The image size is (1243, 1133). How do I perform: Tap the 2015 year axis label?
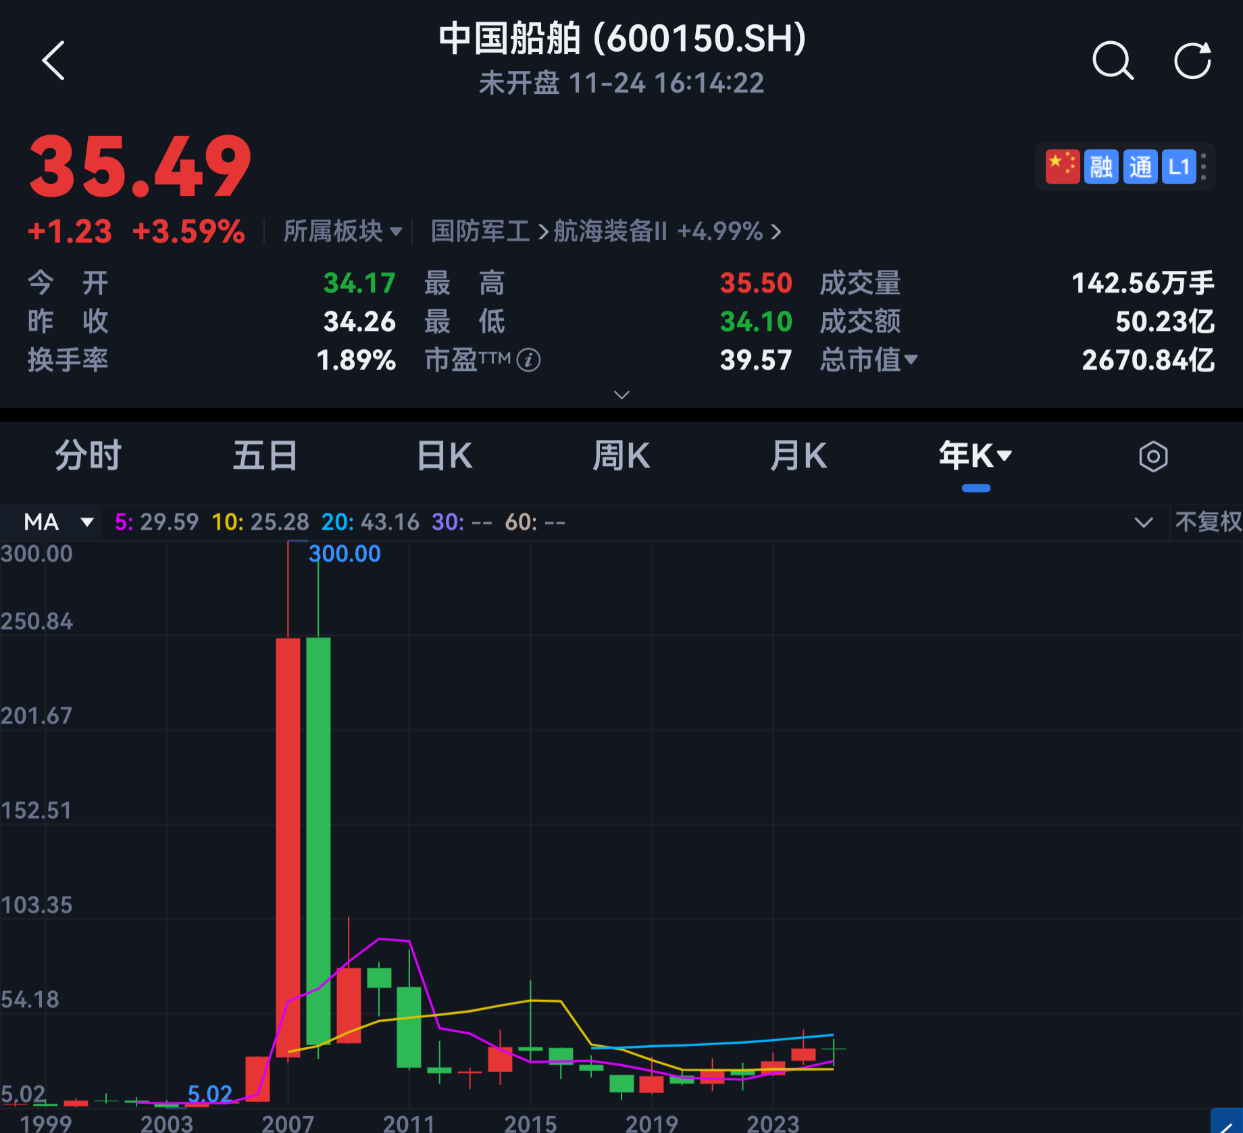(x=530, y=1124)
